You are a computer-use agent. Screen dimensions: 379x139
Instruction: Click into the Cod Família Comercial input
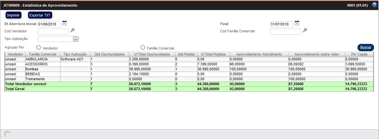(x=285, y=32)
